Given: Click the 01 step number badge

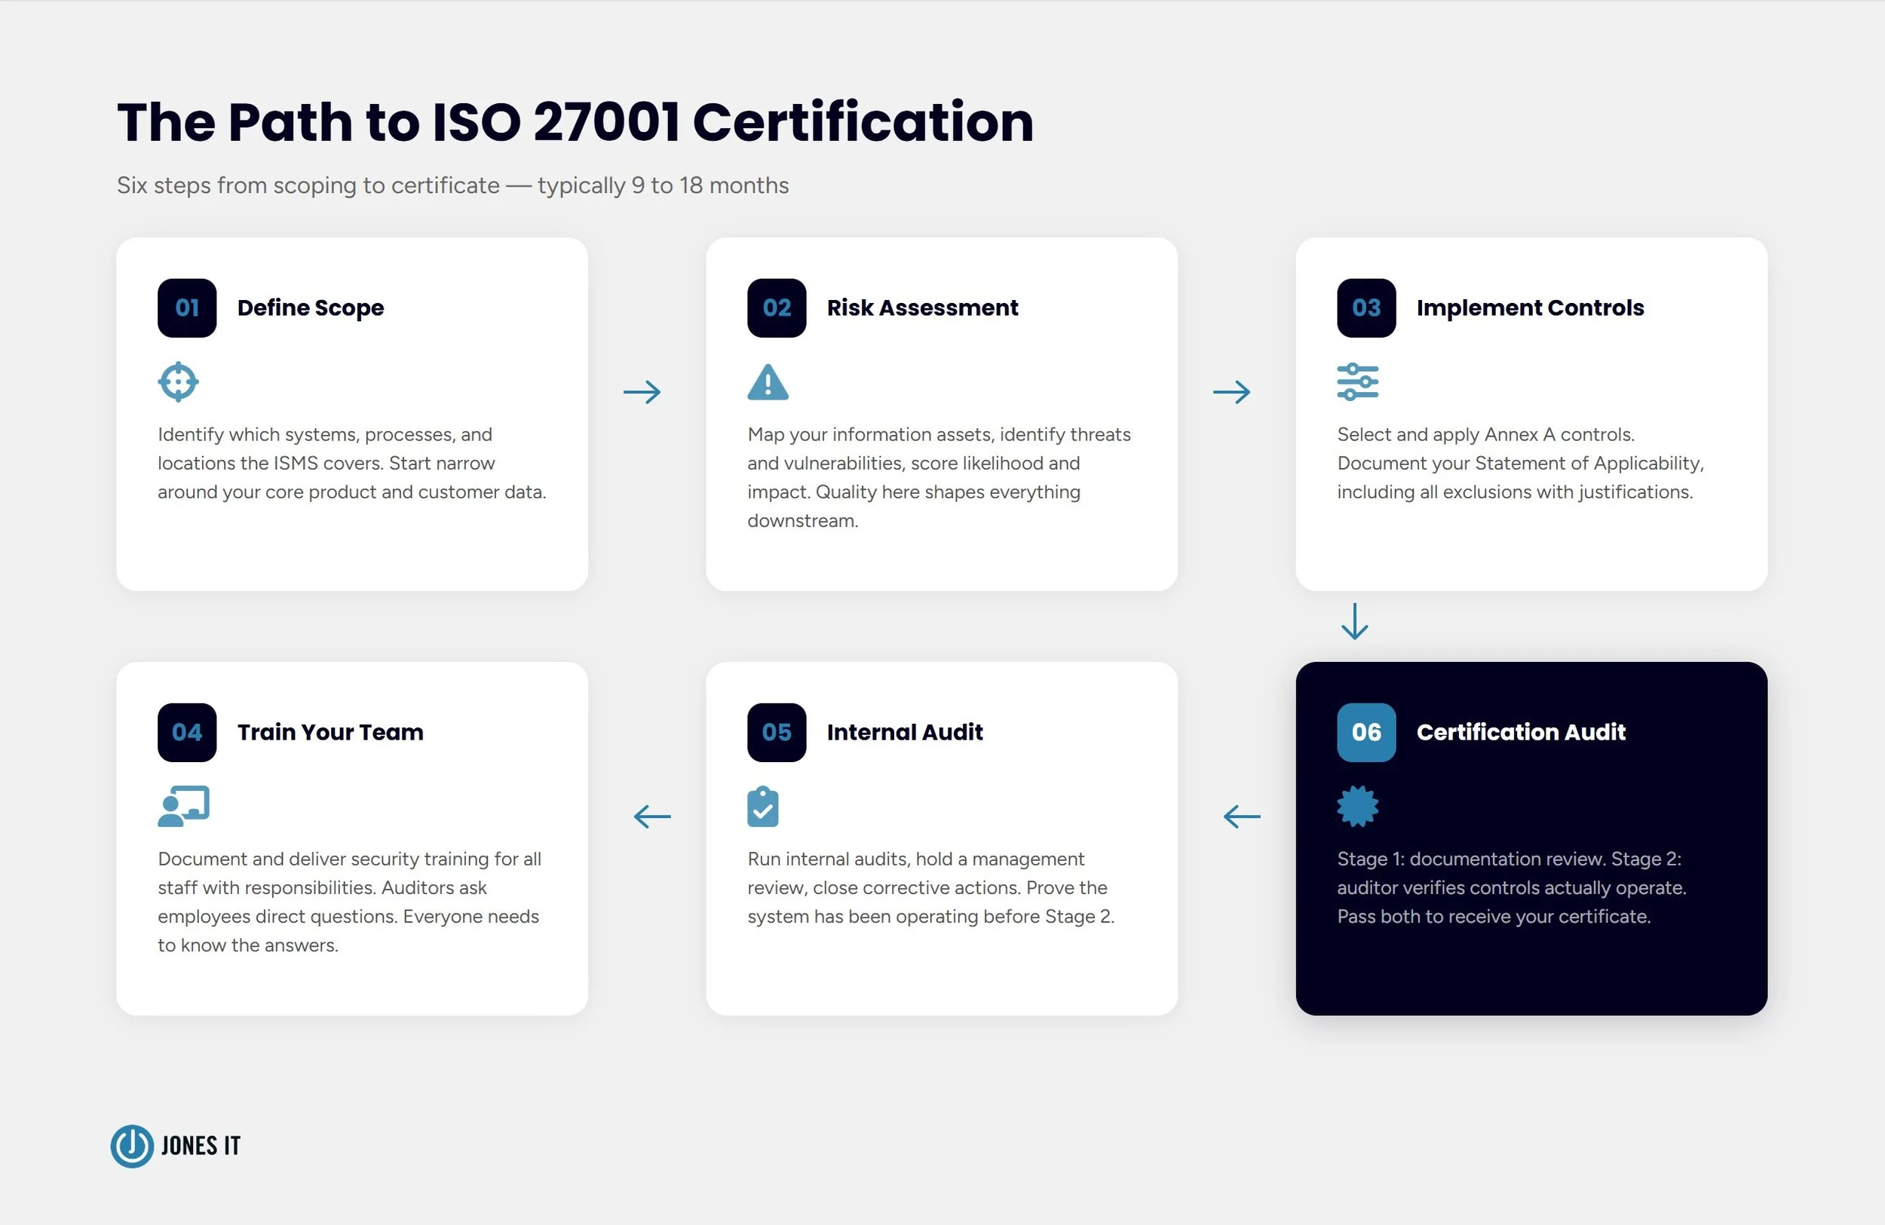Looking at the screenshot, I should pyautogui.click(x=187, y=308).
